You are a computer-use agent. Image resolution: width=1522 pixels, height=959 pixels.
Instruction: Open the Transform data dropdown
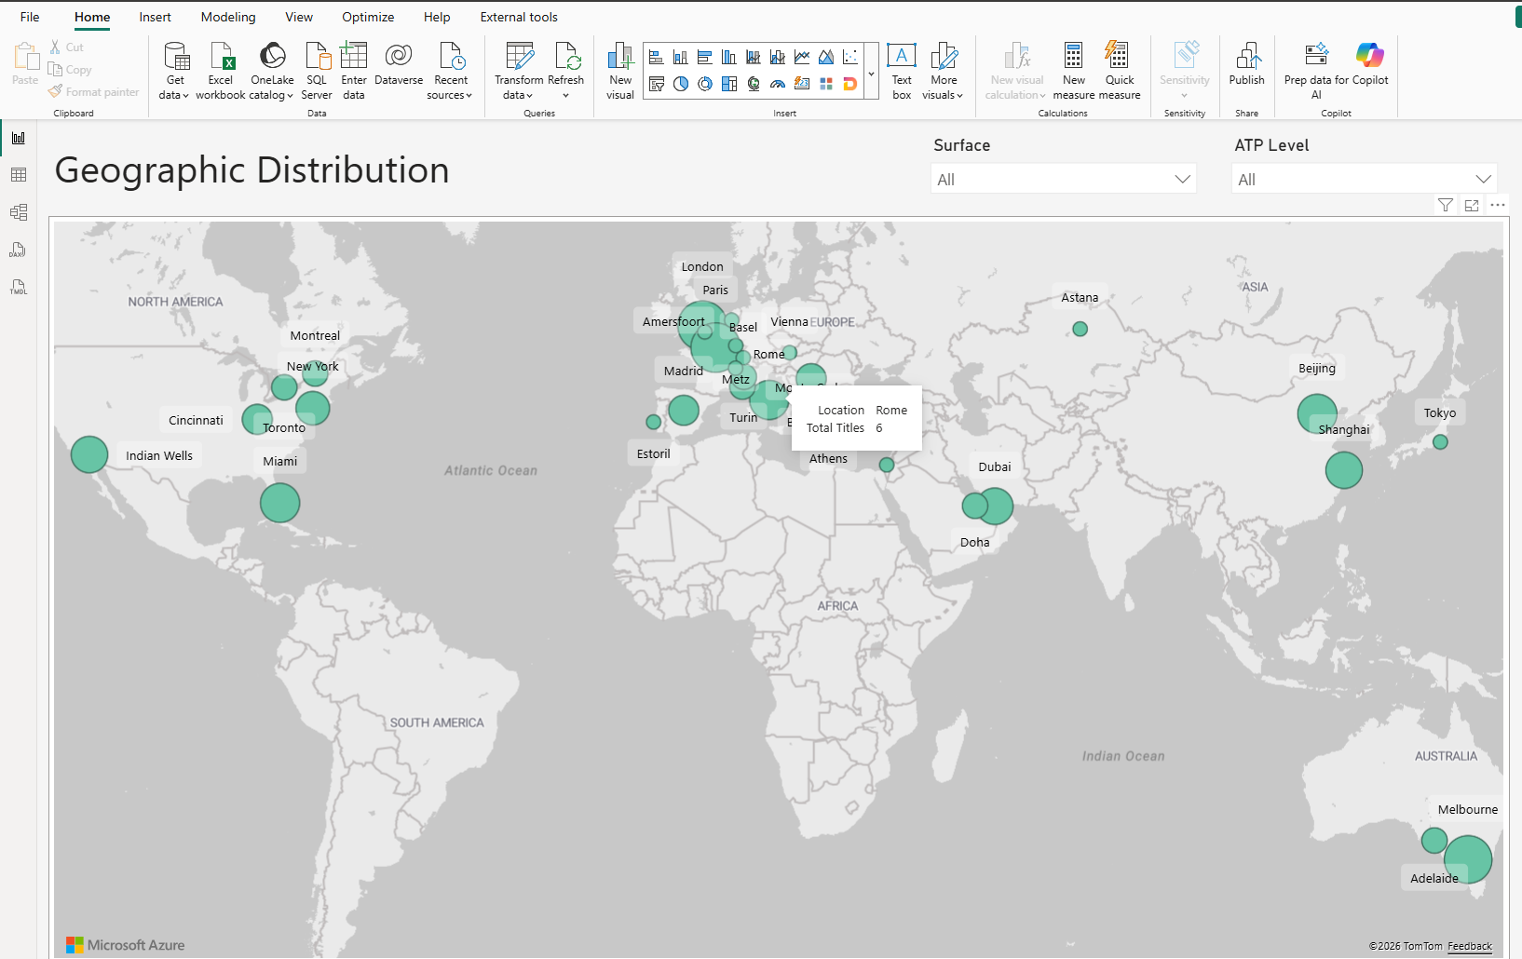click(519, 71)
